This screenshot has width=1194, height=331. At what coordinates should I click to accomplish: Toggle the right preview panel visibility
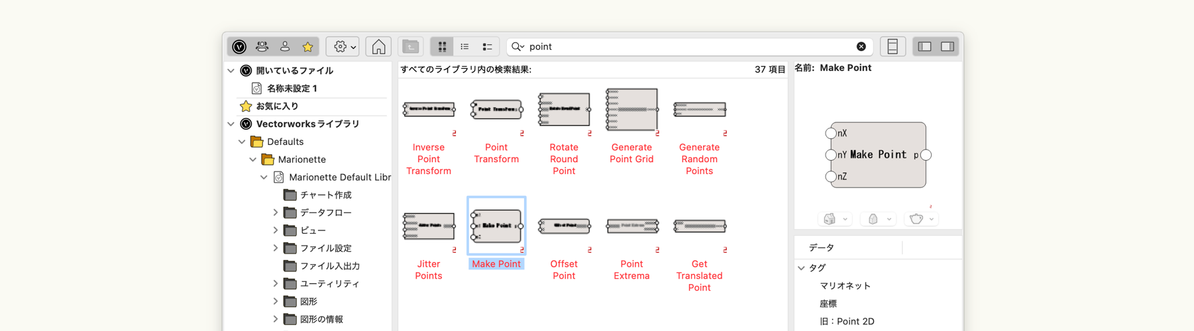948,46
